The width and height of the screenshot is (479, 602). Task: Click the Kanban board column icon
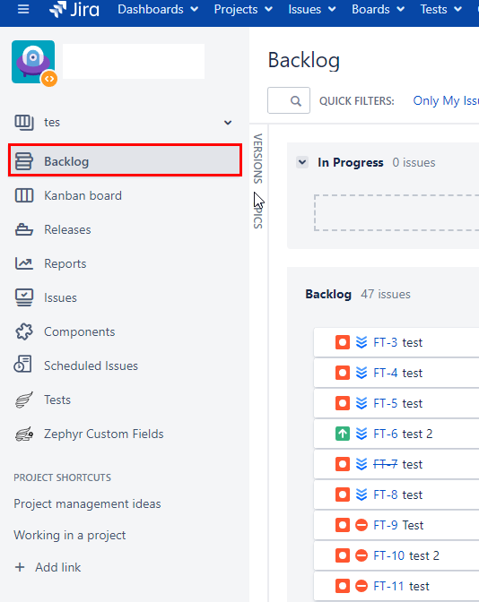pos(24,195)
